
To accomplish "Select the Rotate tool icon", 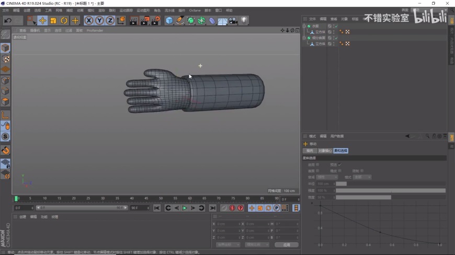I will pyautogui.click(x=64, y=20).
